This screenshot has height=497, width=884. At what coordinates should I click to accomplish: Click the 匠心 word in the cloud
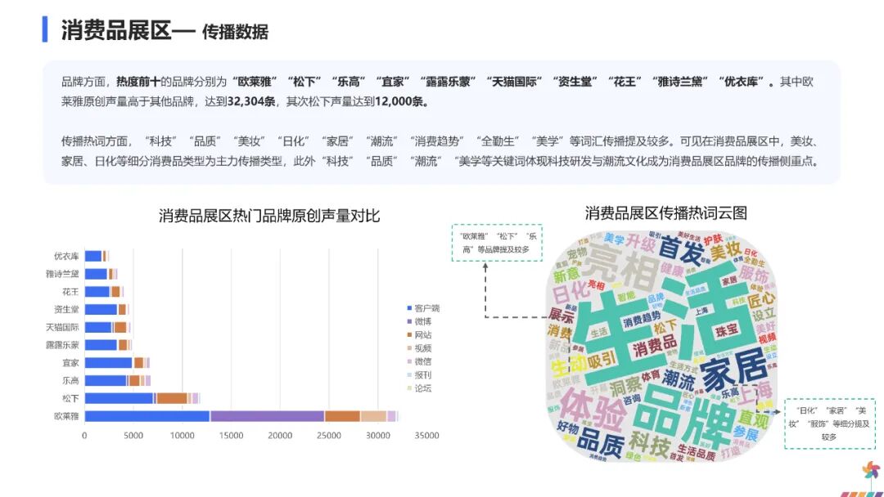point(760,301)
